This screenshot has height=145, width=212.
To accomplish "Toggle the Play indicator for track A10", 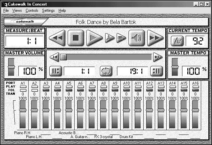I will [x=127, y=87].
